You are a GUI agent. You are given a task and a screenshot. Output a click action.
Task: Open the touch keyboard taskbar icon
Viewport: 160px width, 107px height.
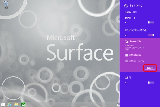[118, 105]
